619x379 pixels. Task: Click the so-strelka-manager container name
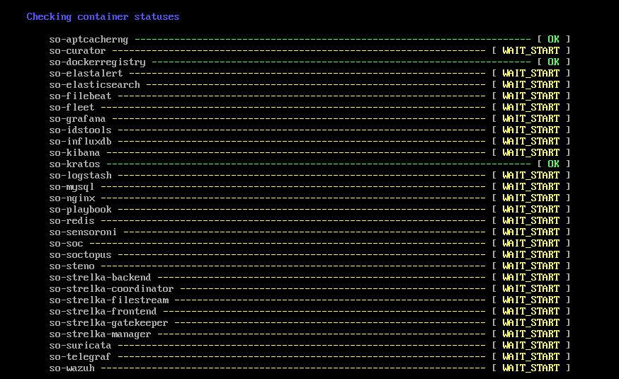pos(100,334)
